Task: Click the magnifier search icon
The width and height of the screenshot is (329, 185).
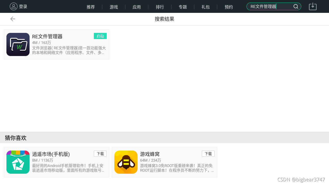Action: point(296,6)
